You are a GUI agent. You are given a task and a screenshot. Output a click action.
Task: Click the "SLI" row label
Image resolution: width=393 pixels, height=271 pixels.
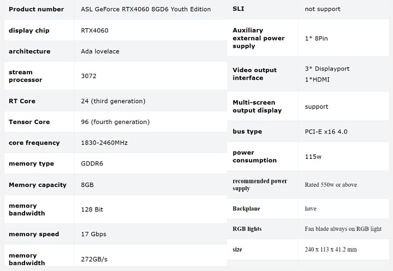tap(239, 9)
